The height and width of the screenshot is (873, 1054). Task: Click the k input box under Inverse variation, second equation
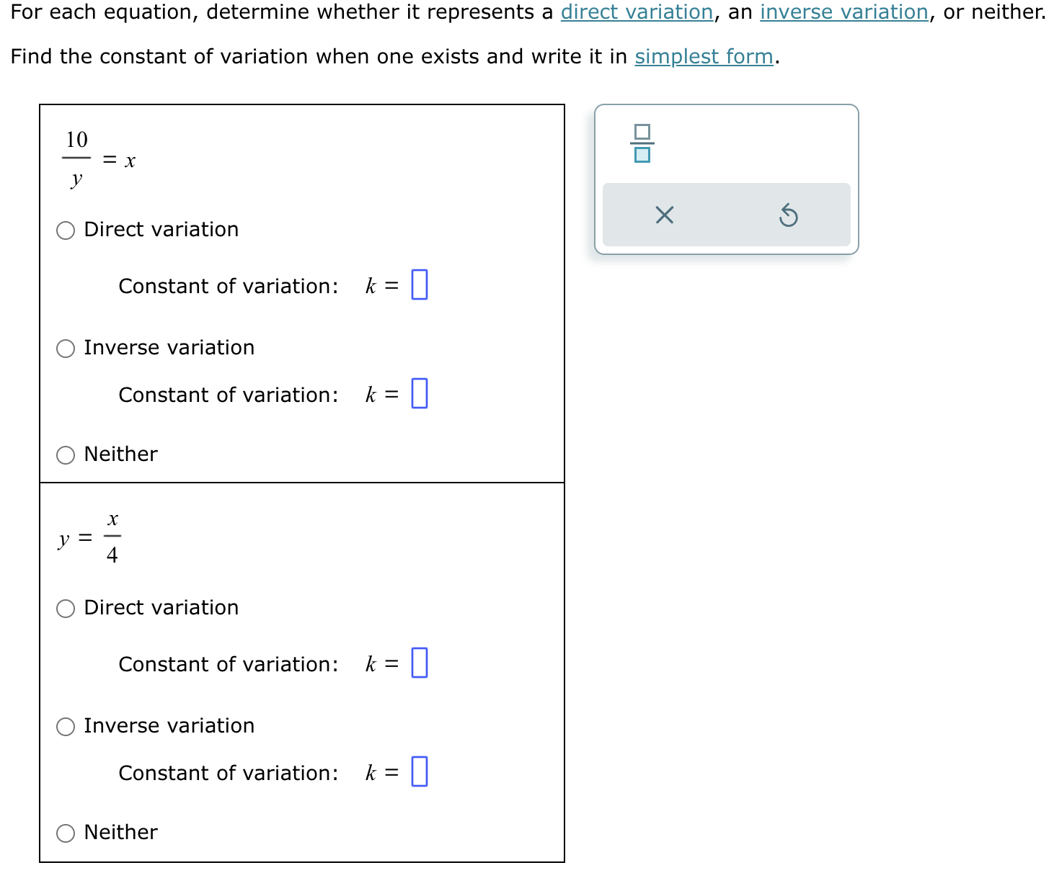(419, 772)
